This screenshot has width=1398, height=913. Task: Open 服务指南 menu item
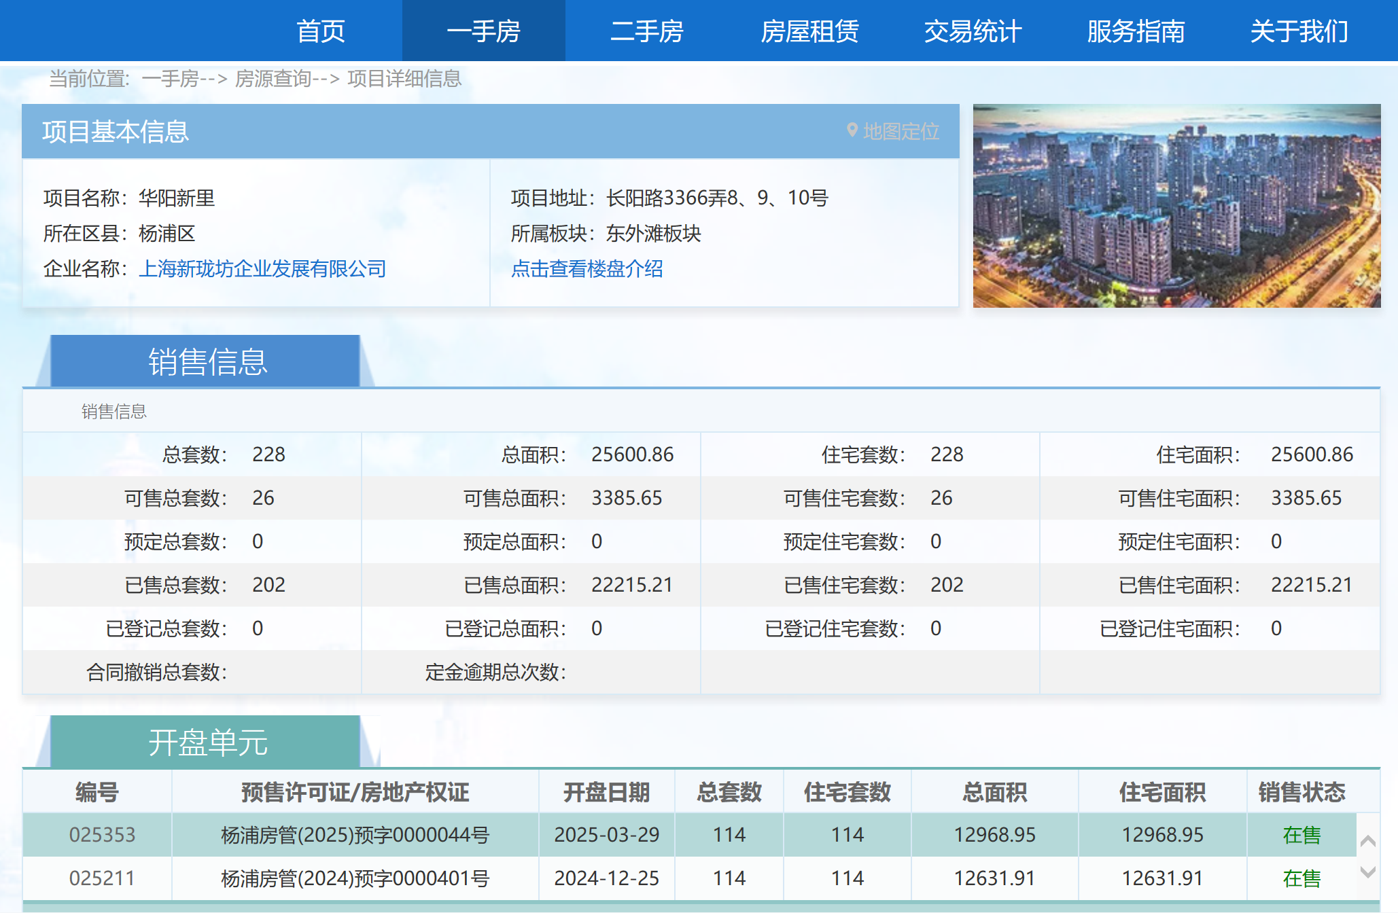[1136, 31]
